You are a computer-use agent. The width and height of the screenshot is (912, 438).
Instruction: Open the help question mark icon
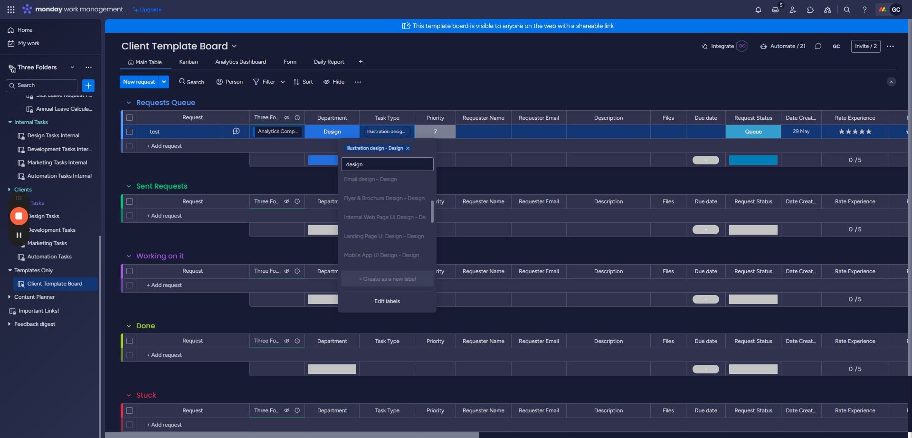coord(864,10)
